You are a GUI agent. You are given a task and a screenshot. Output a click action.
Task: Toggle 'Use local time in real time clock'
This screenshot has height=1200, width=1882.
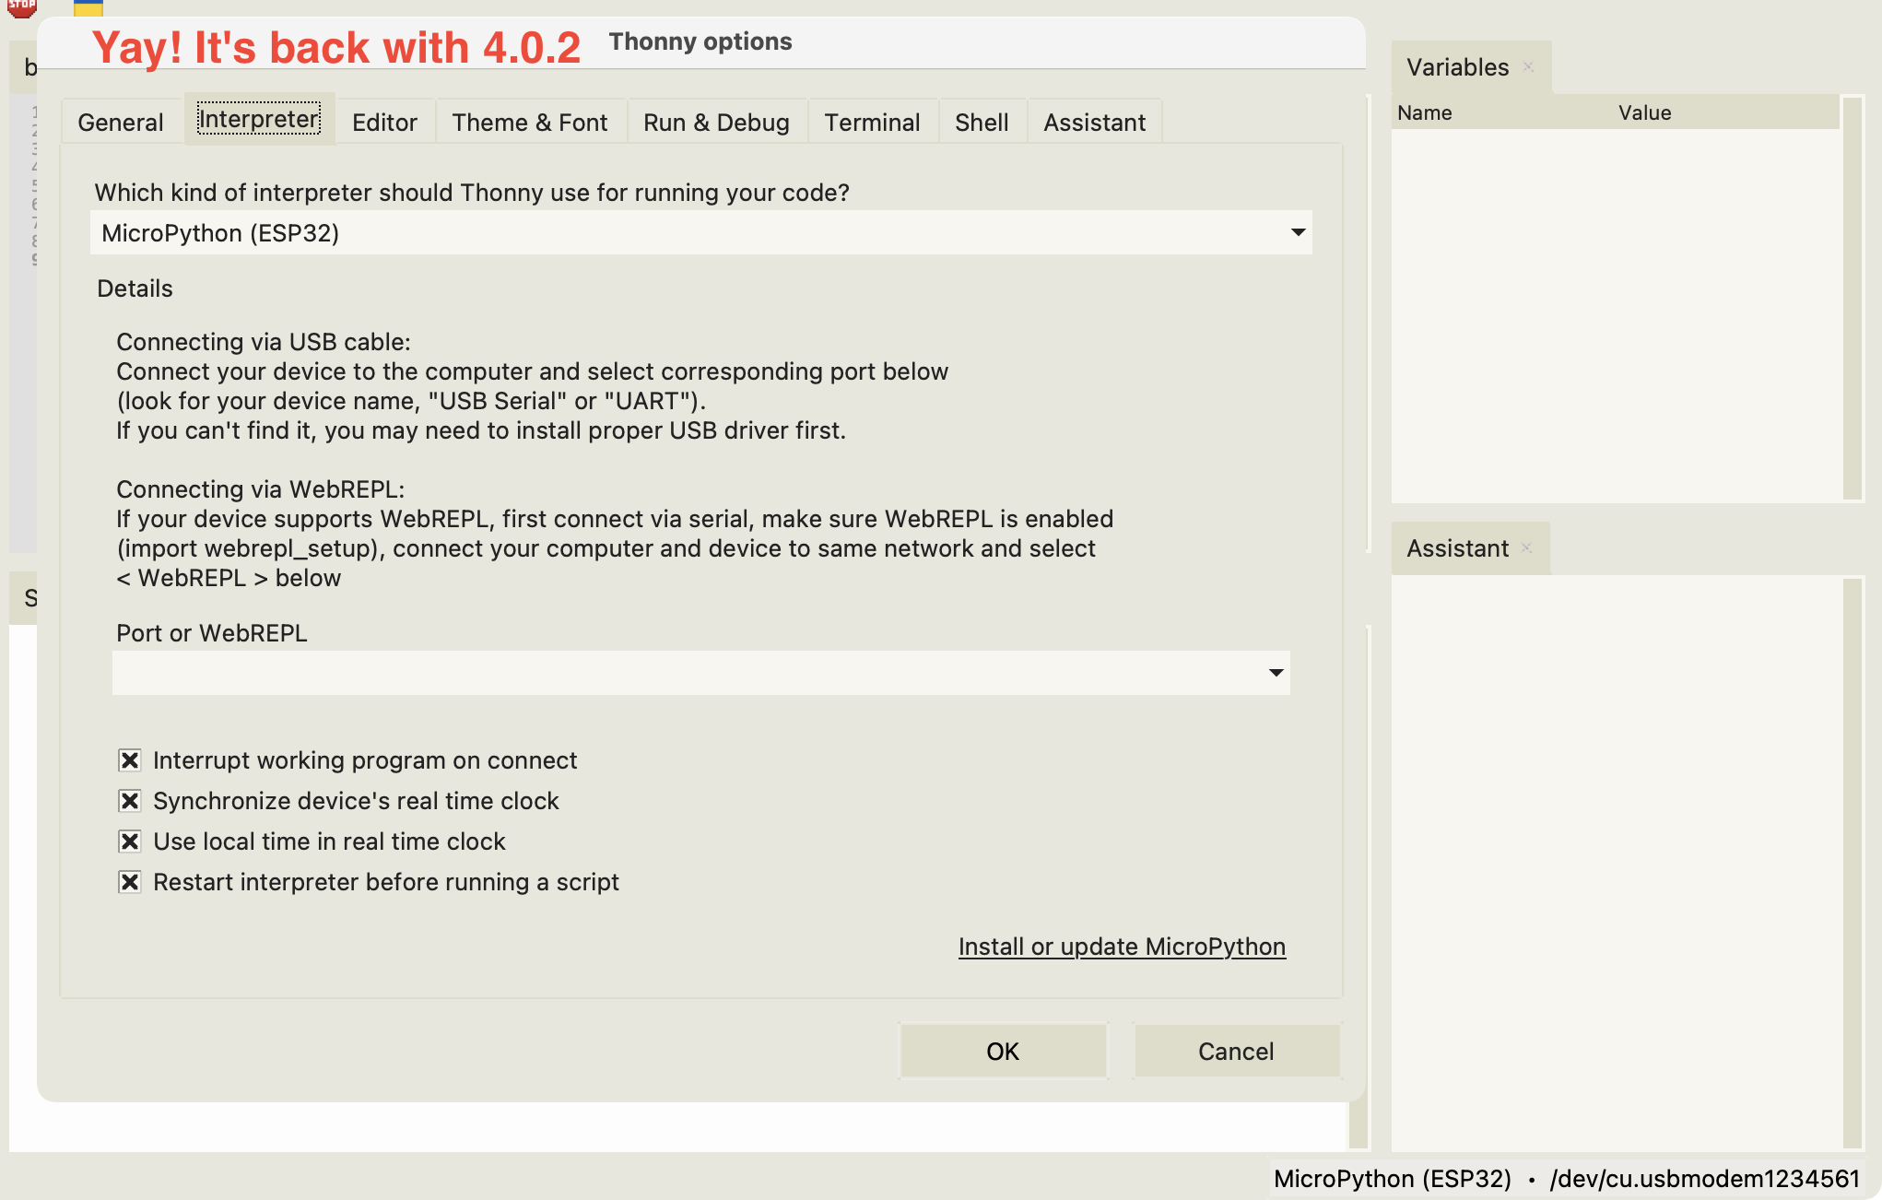tap(129, 841)
